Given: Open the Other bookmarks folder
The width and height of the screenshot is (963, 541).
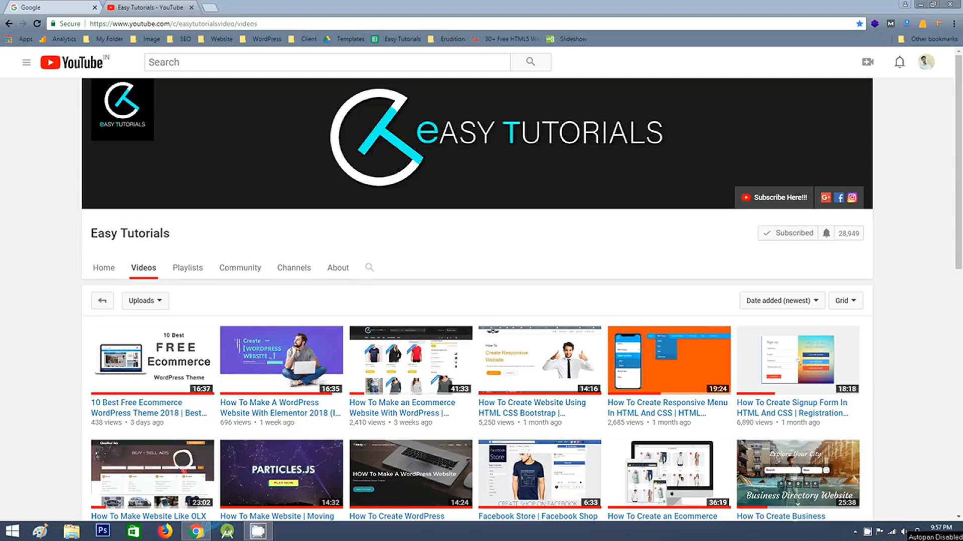Looking at the screenshot, I should tap(928, 39).
